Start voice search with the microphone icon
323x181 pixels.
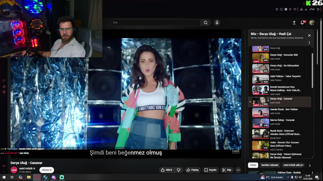217,23
